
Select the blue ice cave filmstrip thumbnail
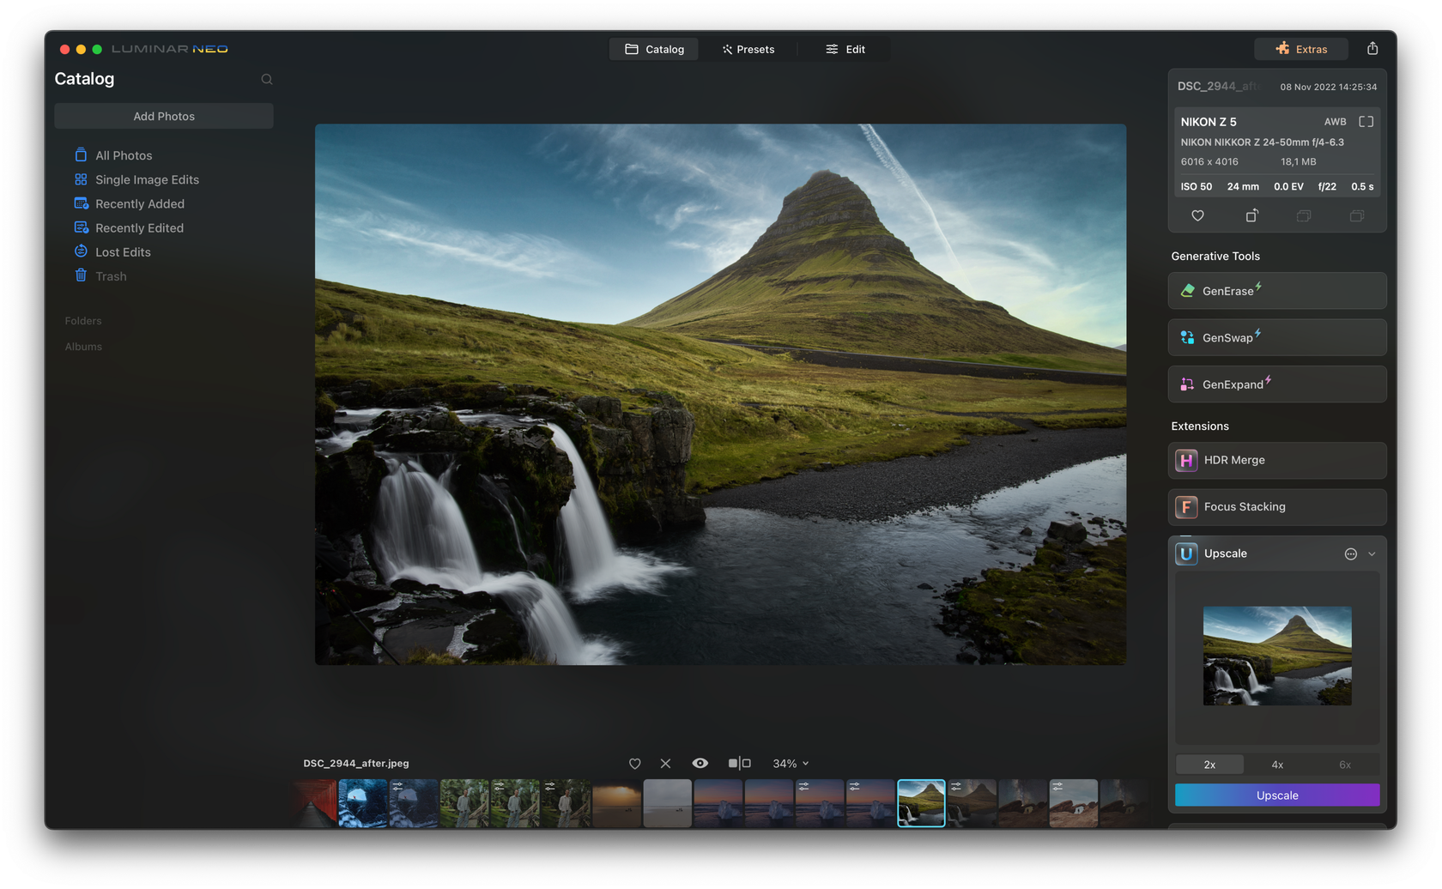(x=363, y=803)
